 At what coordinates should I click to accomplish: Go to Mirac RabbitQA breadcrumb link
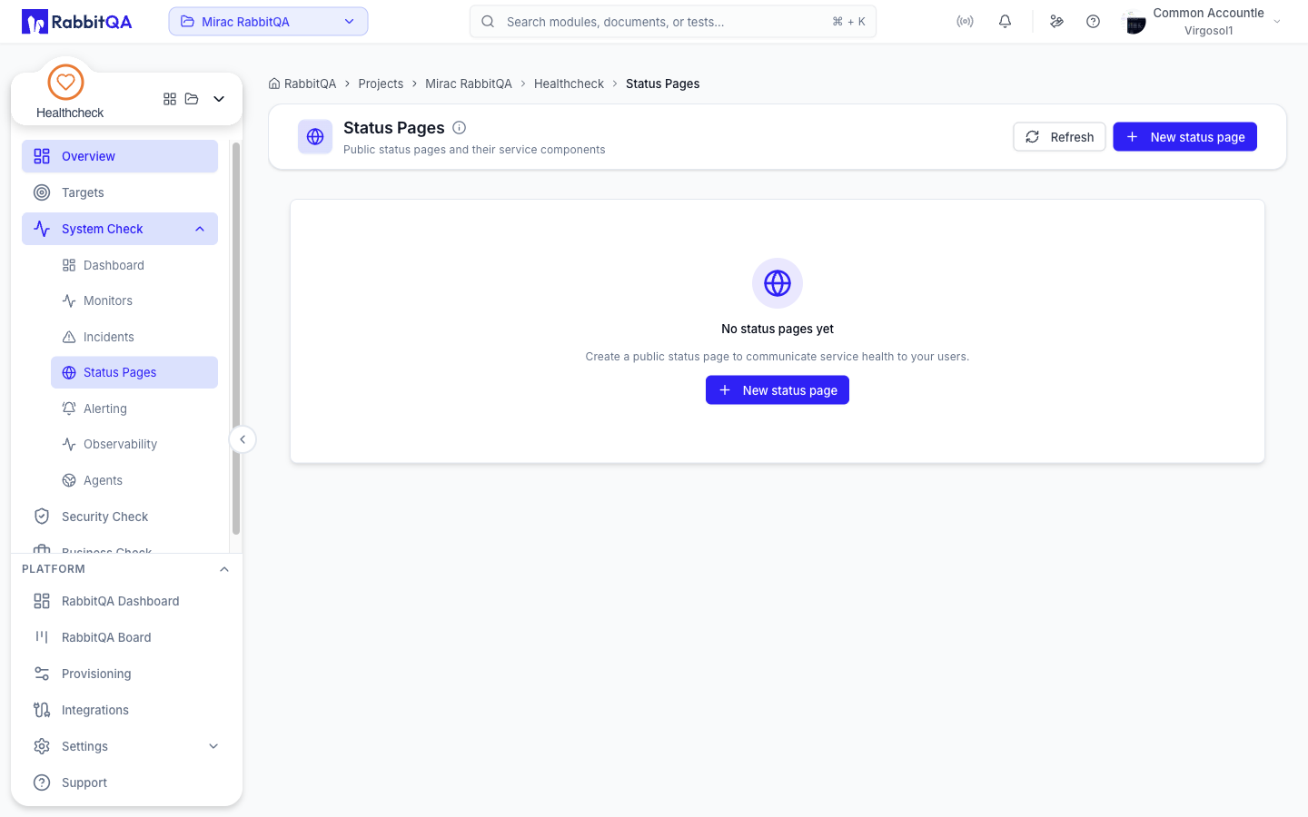[469, 84]
